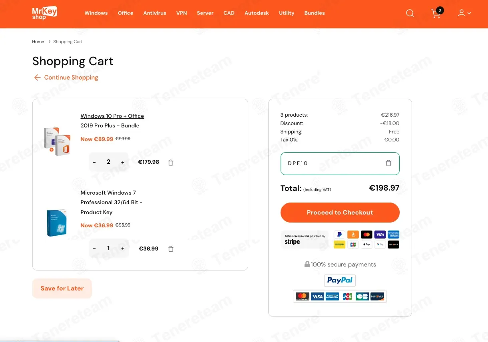Open the Mr Key Shop logo homepage

[x=45, y=13]
